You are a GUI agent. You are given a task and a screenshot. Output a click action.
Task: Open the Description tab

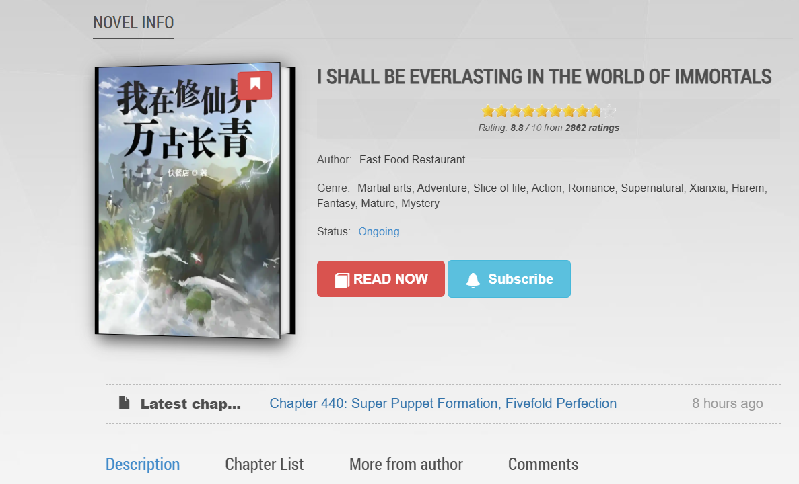(x=143, y=464)
